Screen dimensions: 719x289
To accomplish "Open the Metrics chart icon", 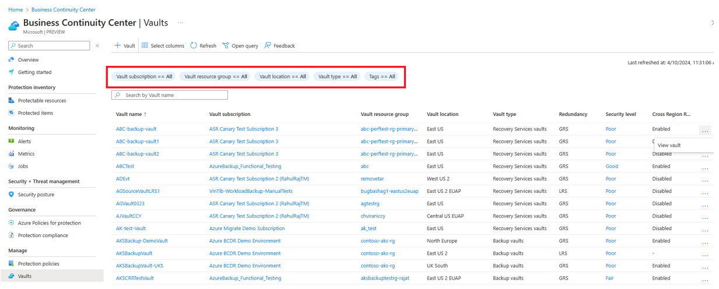I will tap(11, 154).
